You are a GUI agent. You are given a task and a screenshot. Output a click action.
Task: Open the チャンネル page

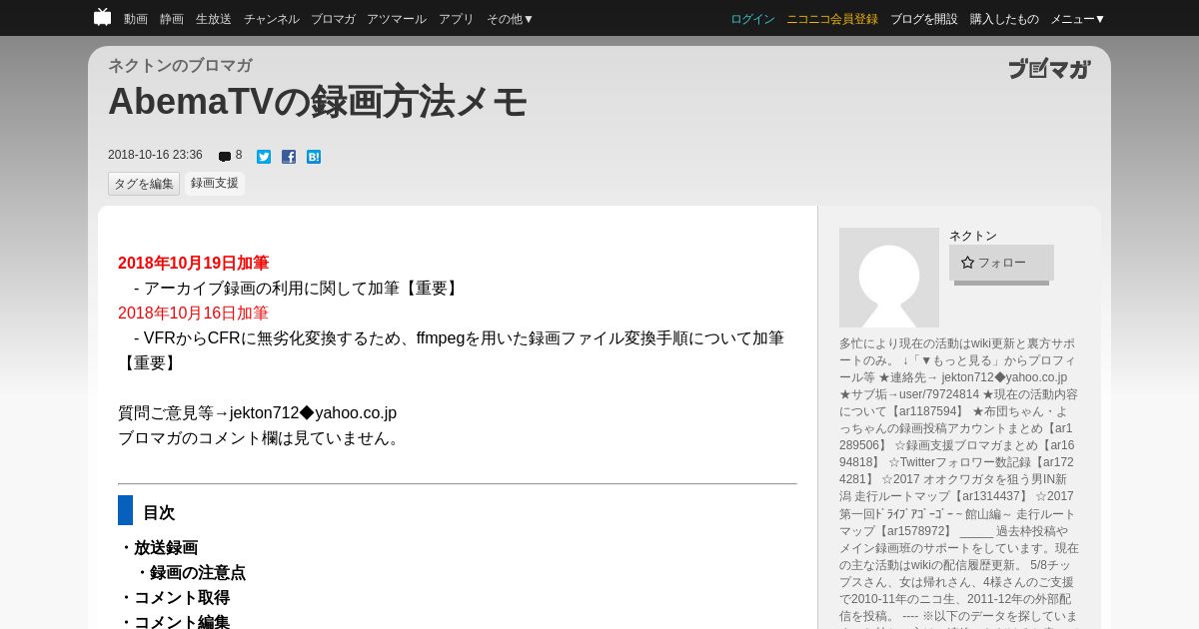point(271,19)
